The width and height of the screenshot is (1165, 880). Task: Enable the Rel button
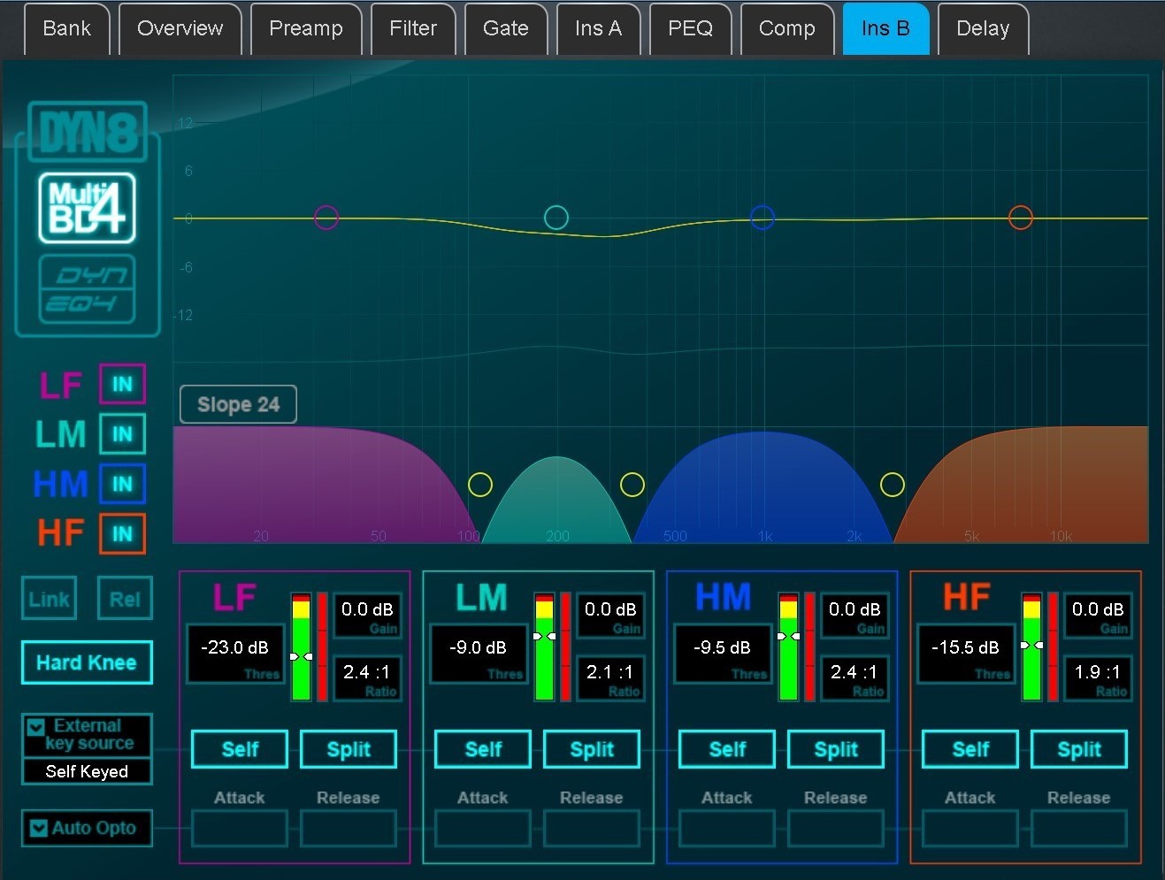125,599
